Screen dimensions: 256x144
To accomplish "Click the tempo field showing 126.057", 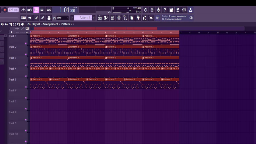I will pos(13,10).
